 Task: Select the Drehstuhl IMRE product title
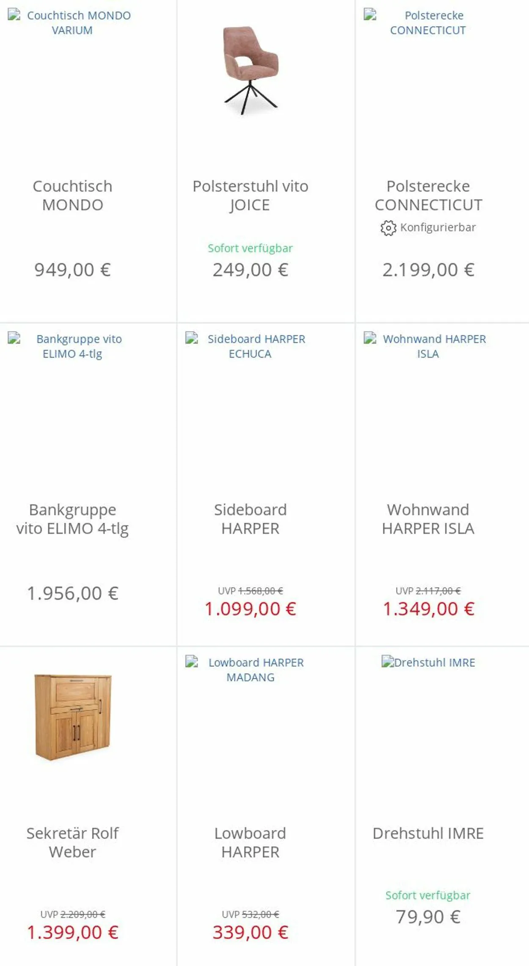tap(428, 833)
